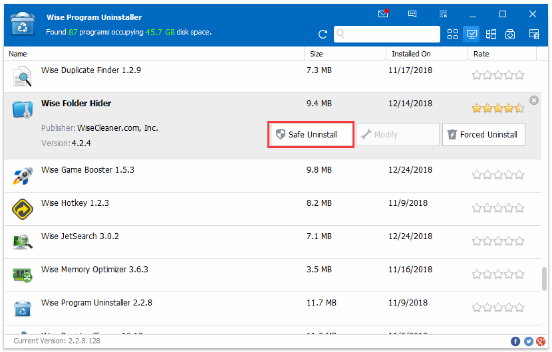Click the disabled Modify button

pyautogui.click(x=398, y=134)
